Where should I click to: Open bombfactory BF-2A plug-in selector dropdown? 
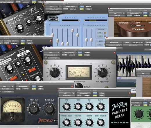(52, 55)
